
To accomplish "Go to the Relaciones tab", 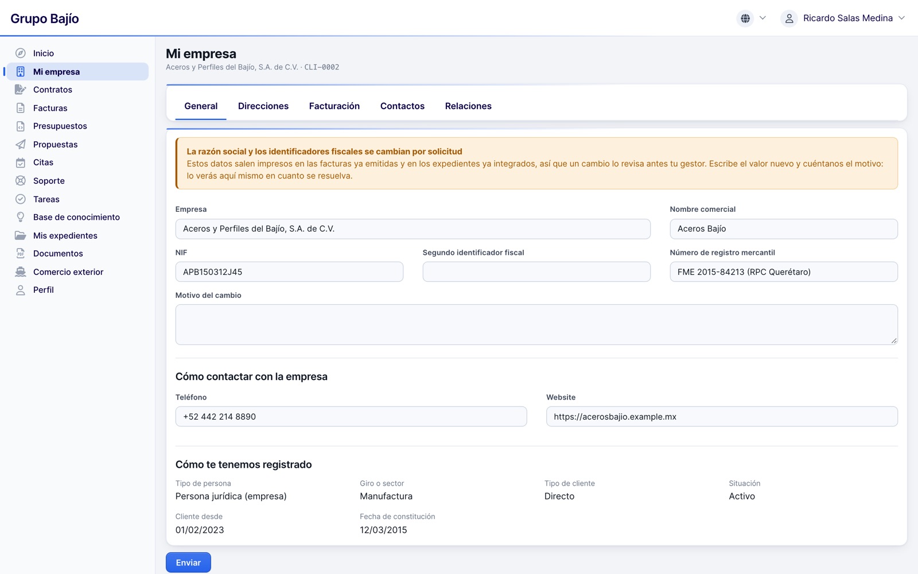I will tap(468, 106).
